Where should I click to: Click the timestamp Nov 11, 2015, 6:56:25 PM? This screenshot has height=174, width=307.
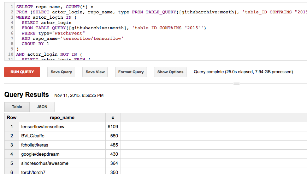point(79,95)
